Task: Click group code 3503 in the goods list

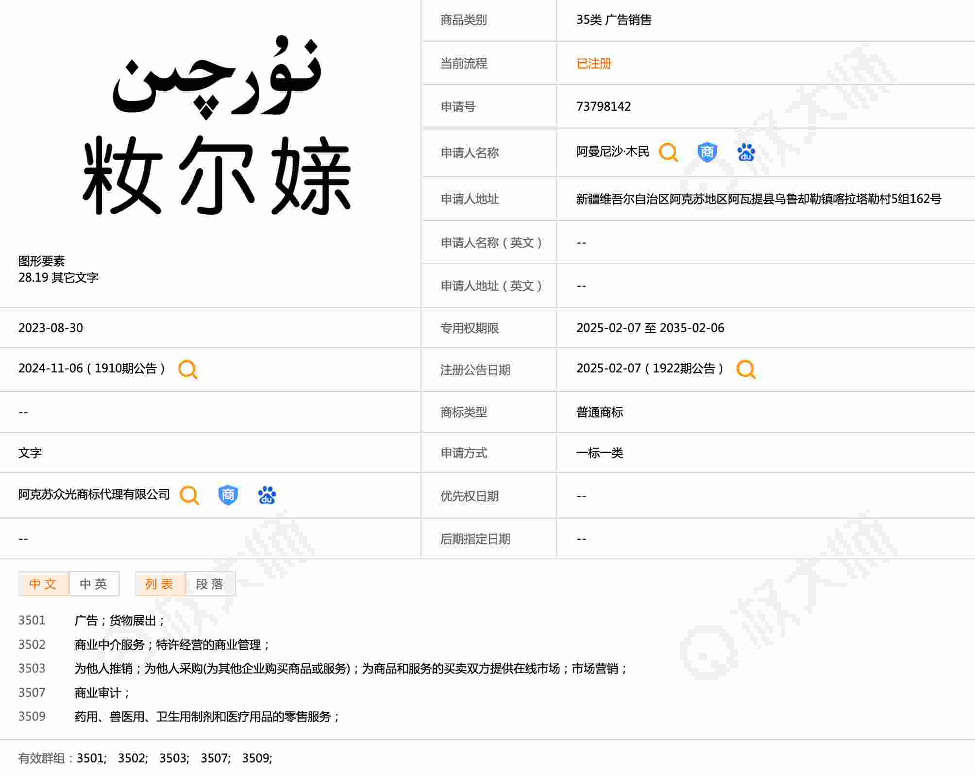Action: point(32,669)
